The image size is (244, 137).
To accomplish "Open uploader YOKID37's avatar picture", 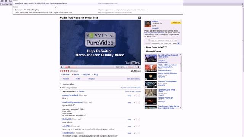I will (x=148, y=24).
